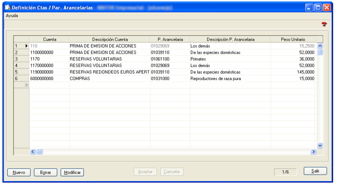Click Los demás in row 4
337x185 pixels.
point(230,66)
